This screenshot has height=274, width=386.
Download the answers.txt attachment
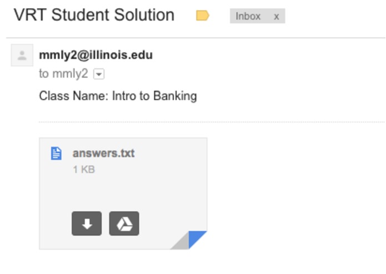pyautogui.click(x=87, y=224)
